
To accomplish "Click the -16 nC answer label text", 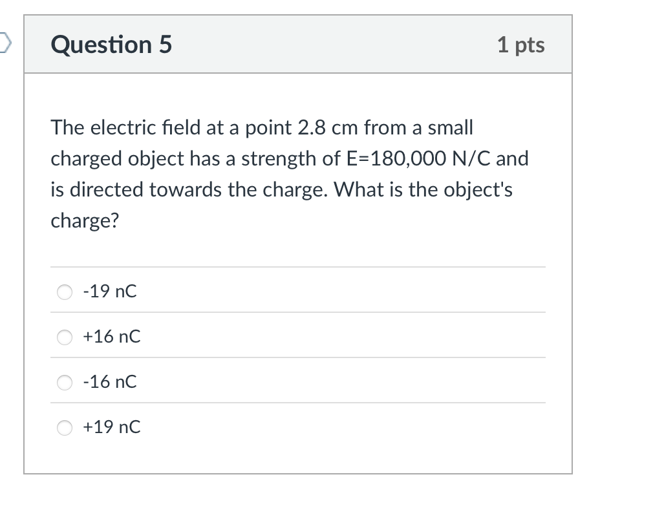I will click(110, 382).
